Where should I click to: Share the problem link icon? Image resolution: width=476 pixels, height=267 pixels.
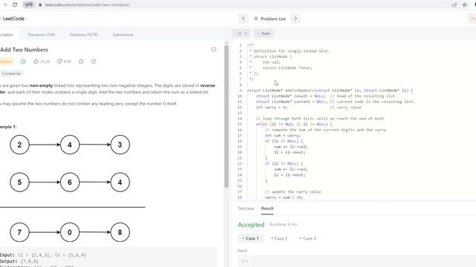(x=94, y=61)
